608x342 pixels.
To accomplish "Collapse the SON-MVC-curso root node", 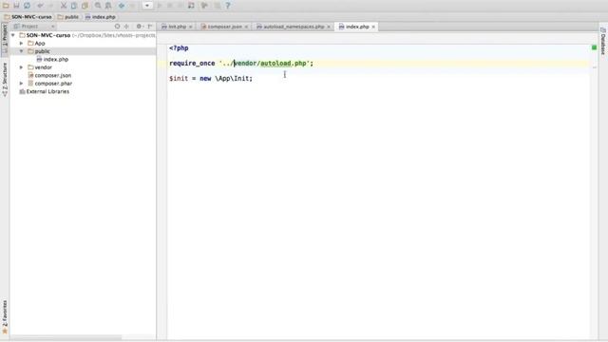I will [x=13, y=35].
